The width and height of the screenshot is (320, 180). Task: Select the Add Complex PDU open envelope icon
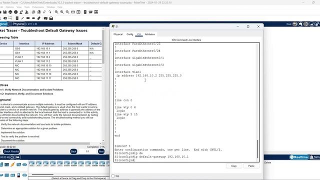51,18
